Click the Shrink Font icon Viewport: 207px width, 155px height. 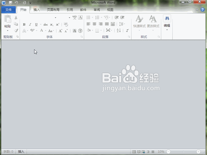click(66, 31)
